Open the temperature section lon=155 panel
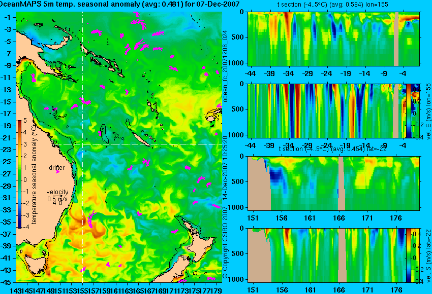This screenshot has height=294, width=432. 333,39
